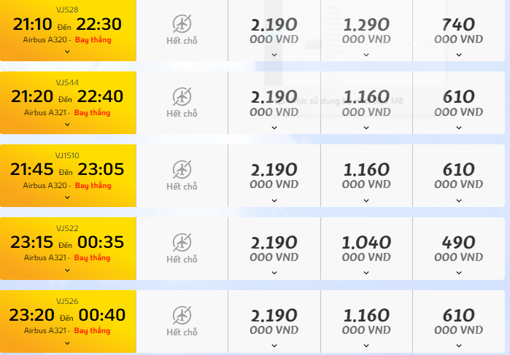Viewport: 510px width, 355px height.
Task: Click sold-out plane icon for flight VJ522
Action: tap(182, 242)
